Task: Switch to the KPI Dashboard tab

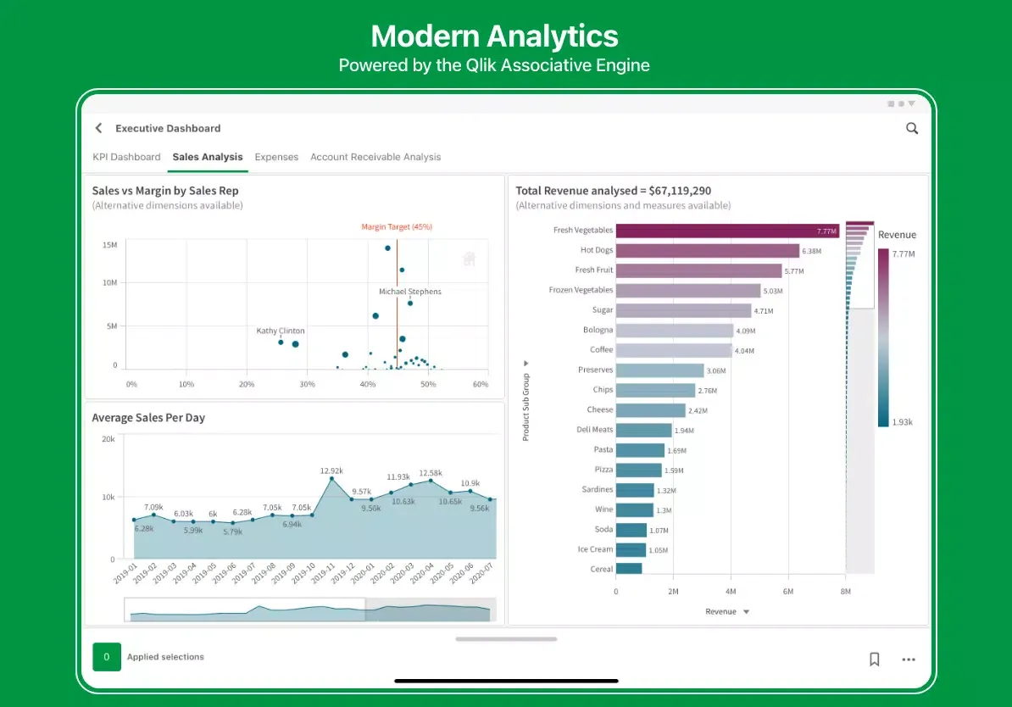Action: pos(126,157)
